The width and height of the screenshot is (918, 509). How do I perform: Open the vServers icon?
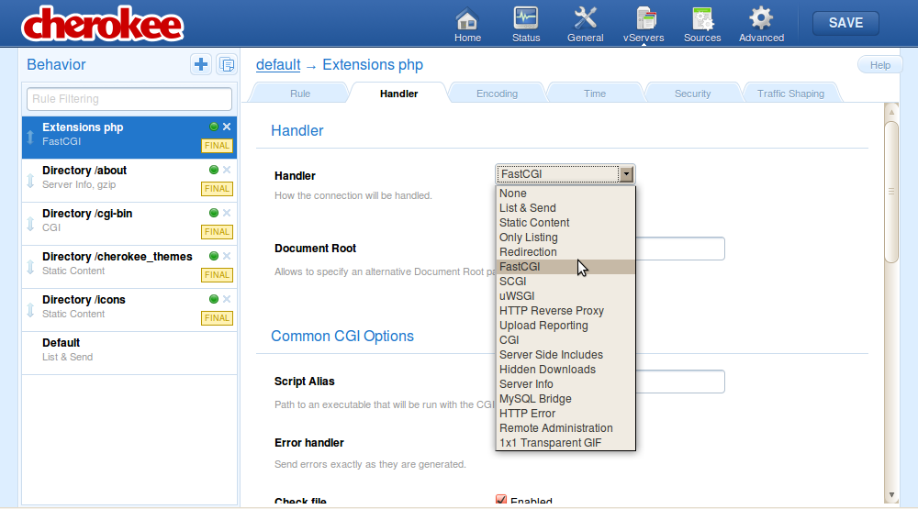644,25
